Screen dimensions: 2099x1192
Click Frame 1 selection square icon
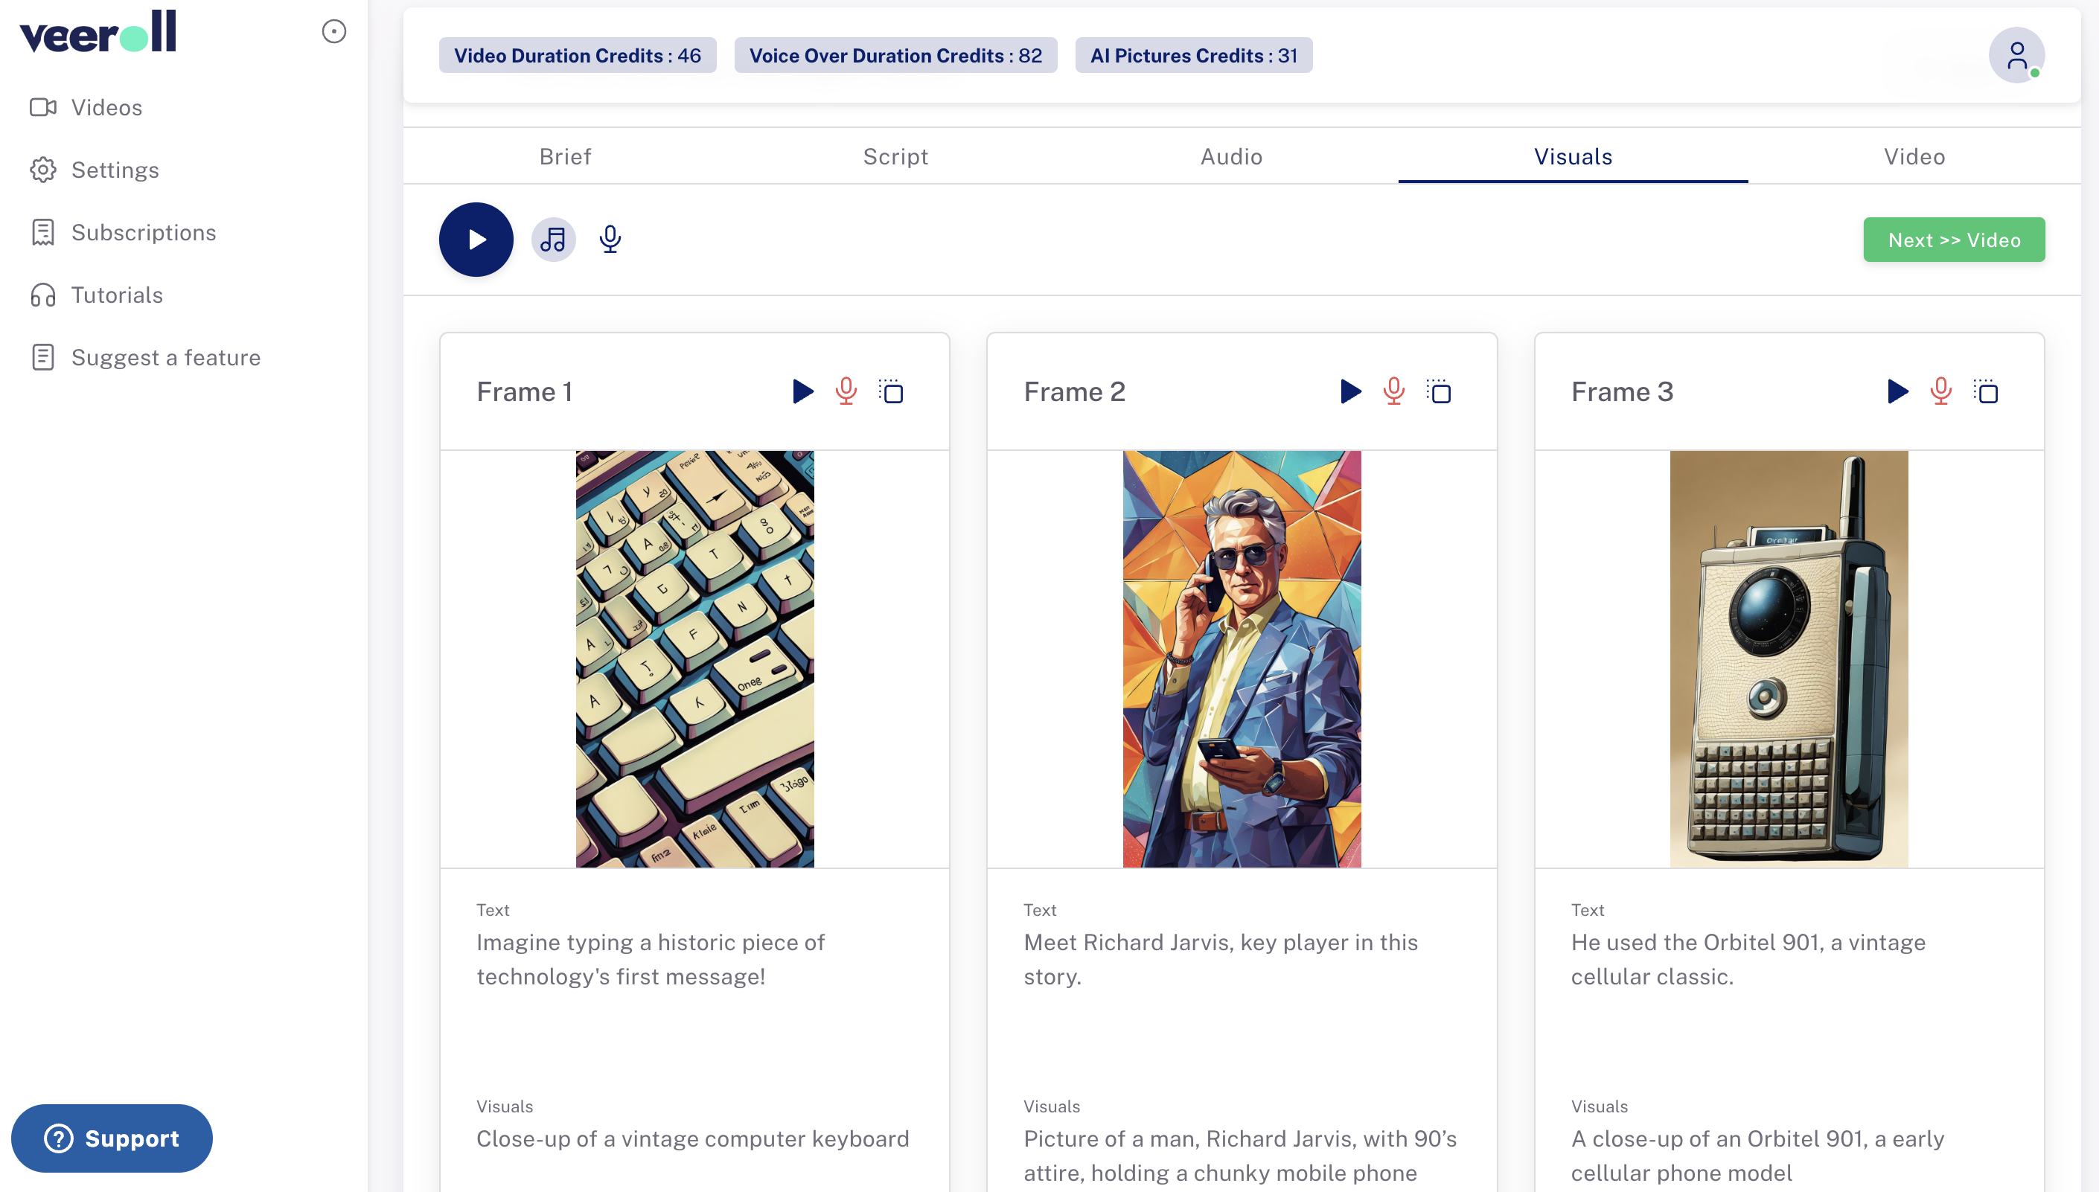[891, 392]
